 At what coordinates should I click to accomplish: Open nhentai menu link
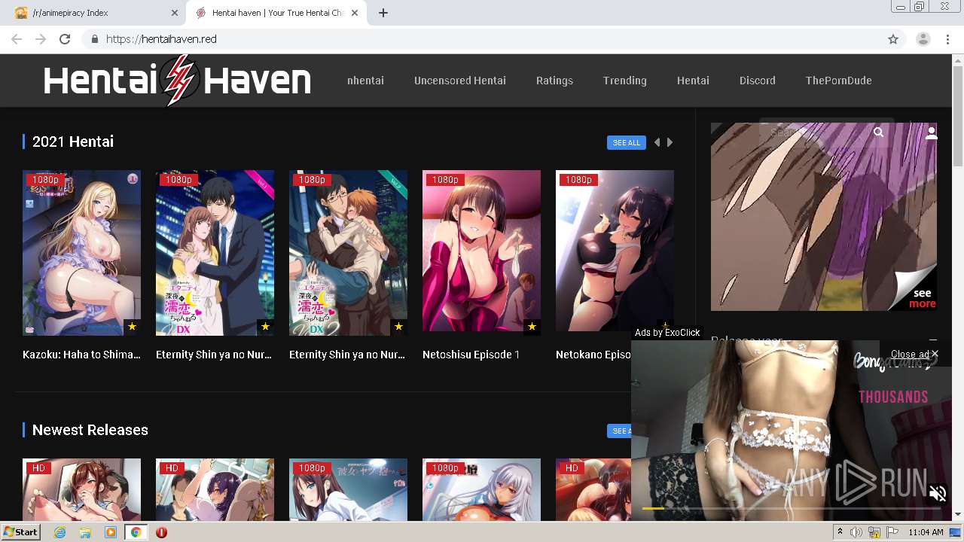coord(365,81)
